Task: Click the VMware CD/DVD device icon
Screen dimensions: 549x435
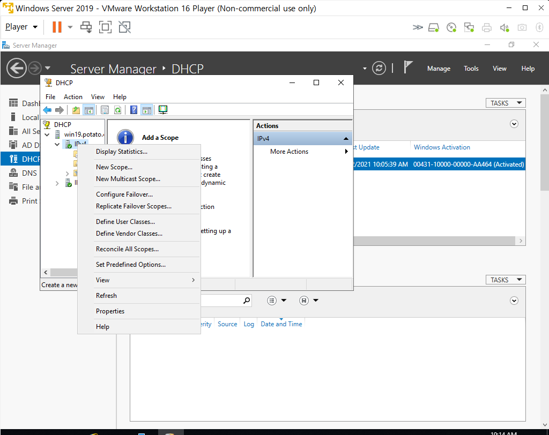Action: (x=451, y=27)
